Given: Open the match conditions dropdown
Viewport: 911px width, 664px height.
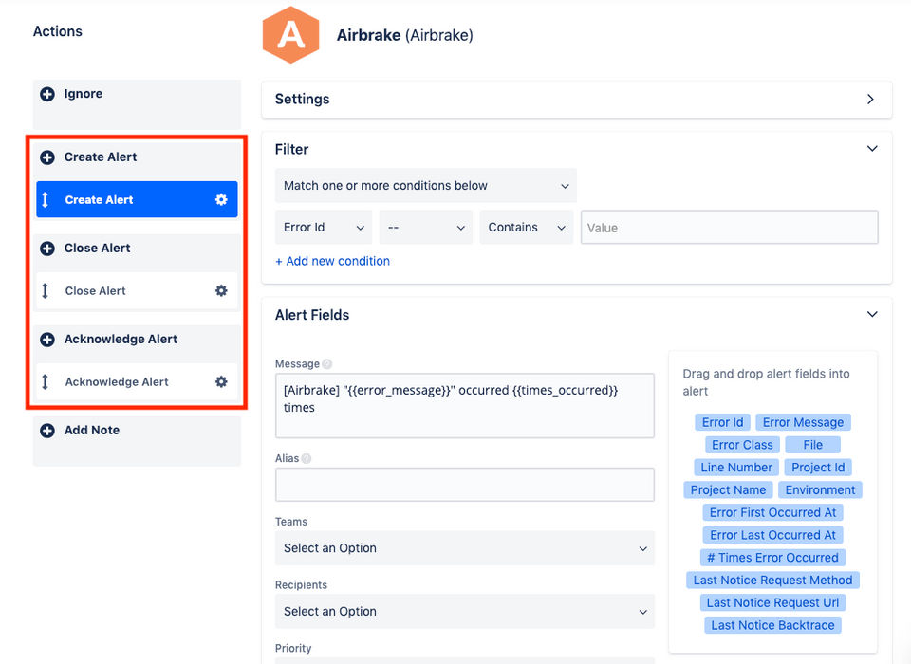Looking at the screenshot, I should pos(425,186).
